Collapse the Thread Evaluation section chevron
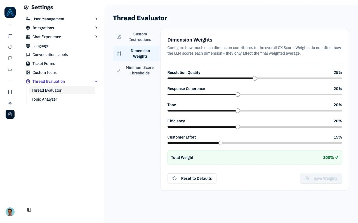 (96, 81)
